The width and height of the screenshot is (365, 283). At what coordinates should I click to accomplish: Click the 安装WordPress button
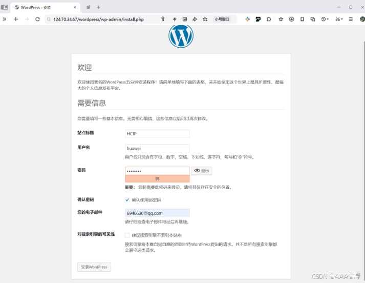point(94,267)
